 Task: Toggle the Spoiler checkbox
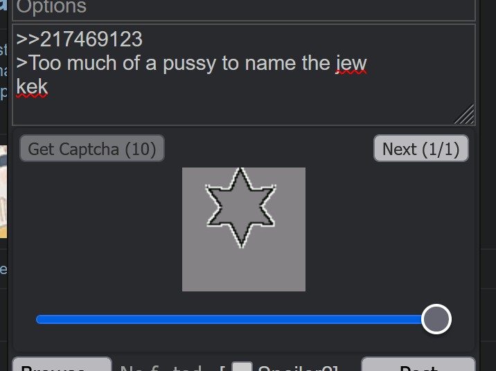[x=242, y=366]
